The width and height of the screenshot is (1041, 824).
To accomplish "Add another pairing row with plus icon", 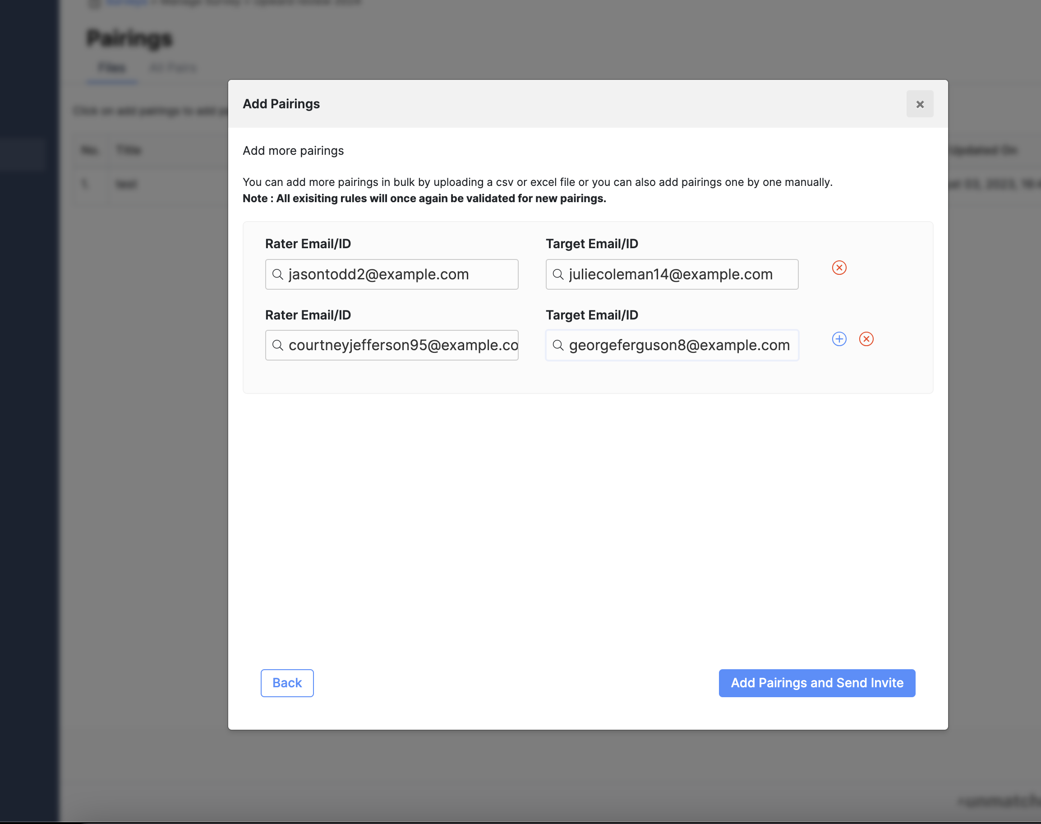I will click(839, 339).
